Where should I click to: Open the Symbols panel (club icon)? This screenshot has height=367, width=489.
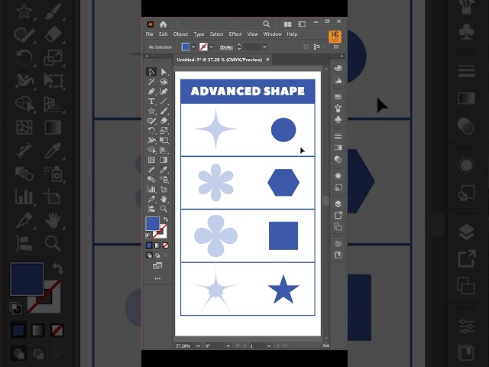[338, 119]
